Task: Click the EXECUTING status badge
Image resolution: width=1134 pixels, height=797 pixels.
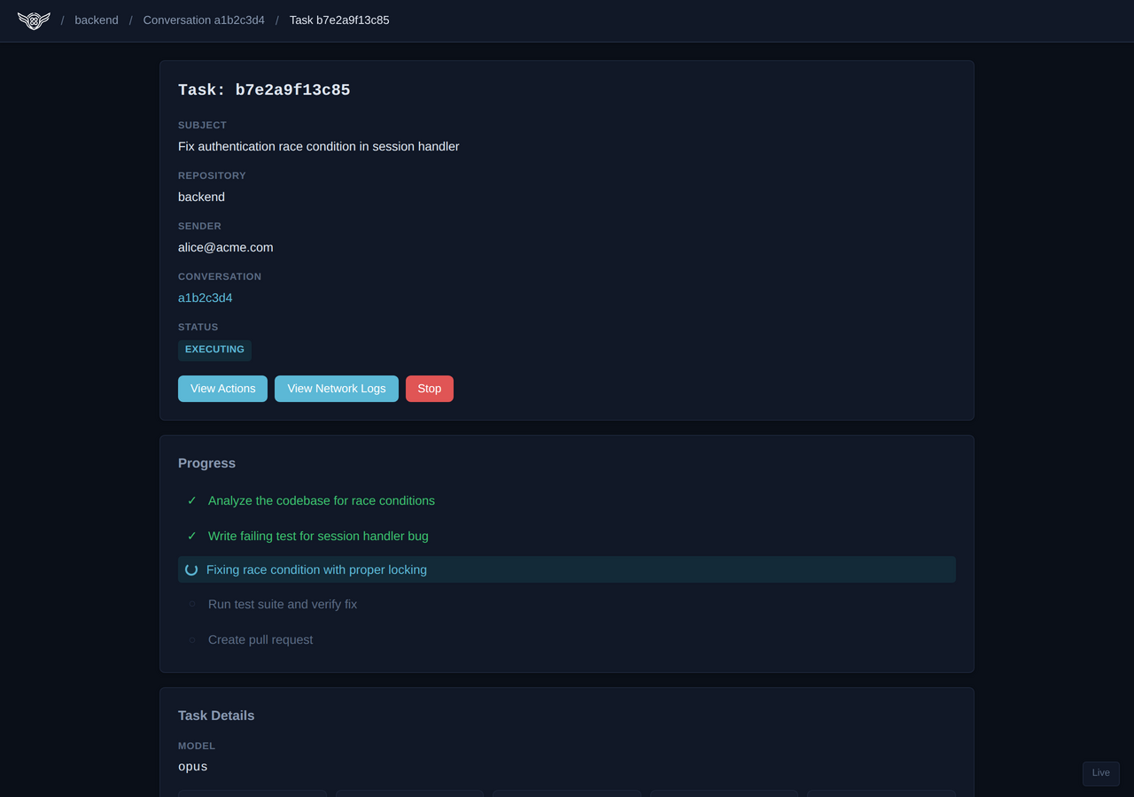Action: click(x=214, y=350)
